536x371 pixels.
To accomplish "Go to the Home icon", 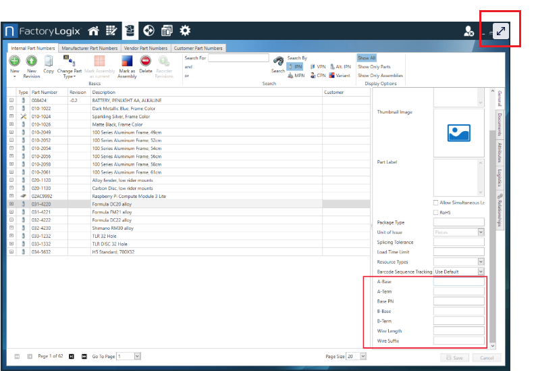I will [93, 31].
